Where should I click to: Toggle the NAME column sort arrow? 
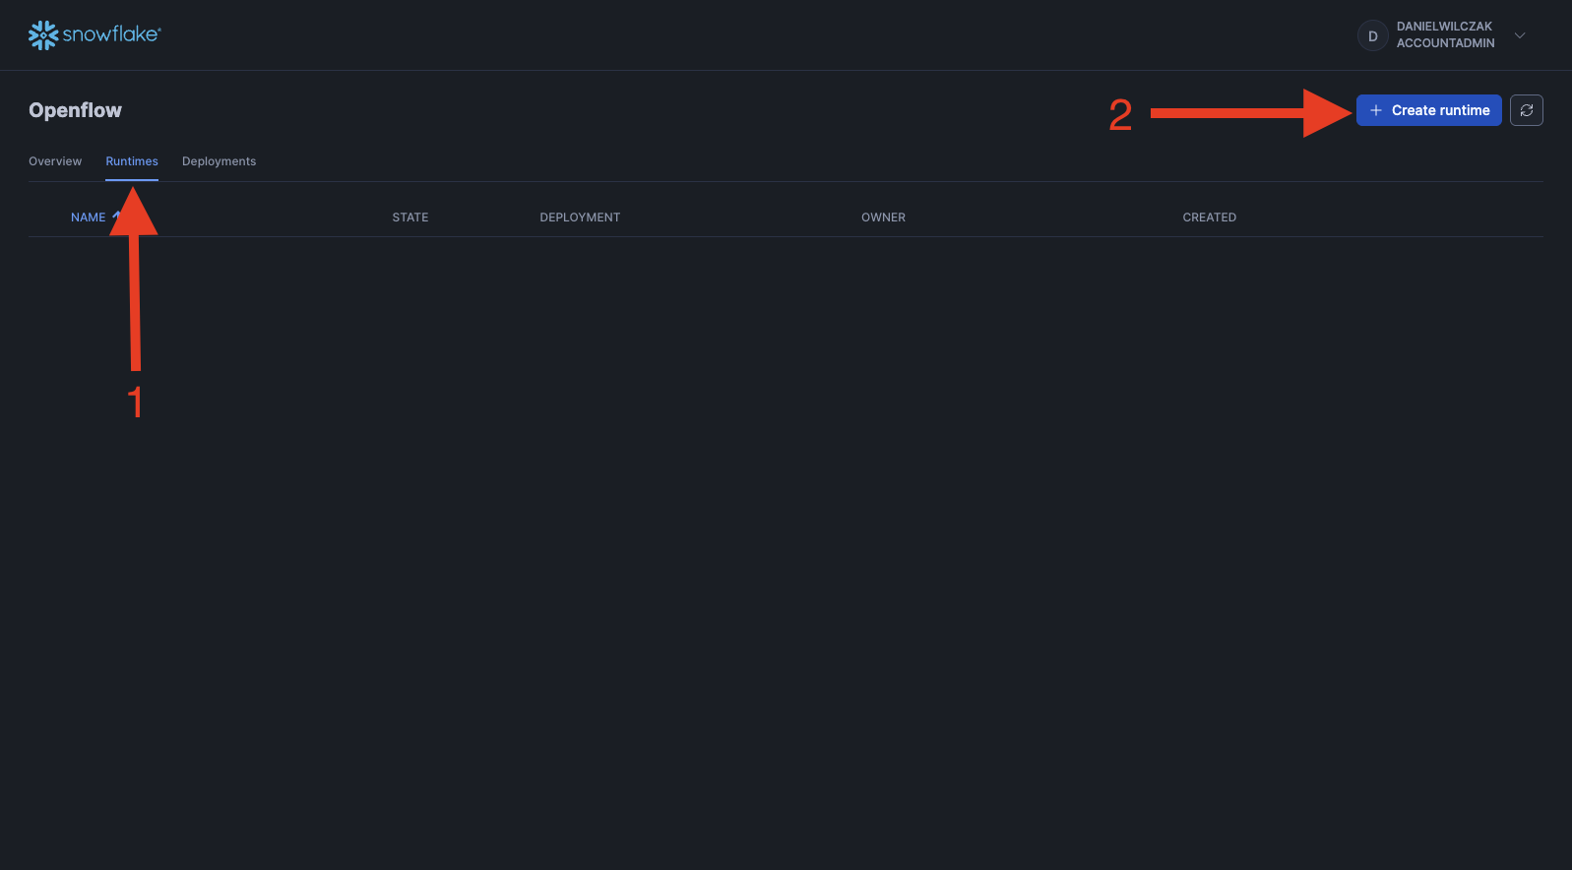[115, 217]
